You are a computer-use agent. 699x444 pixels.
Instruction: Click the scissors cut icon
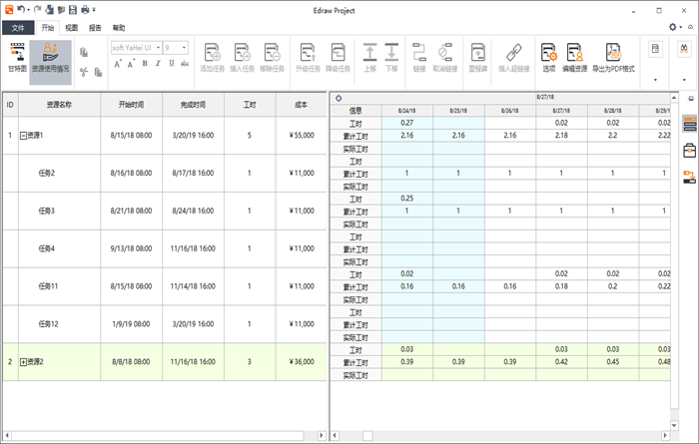pyautogui.click(x=84, y=72)
